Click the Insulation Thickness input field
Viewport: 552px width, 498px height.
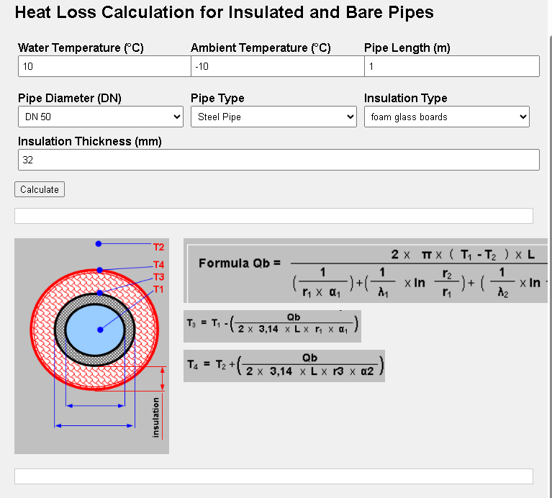[279, 160]
